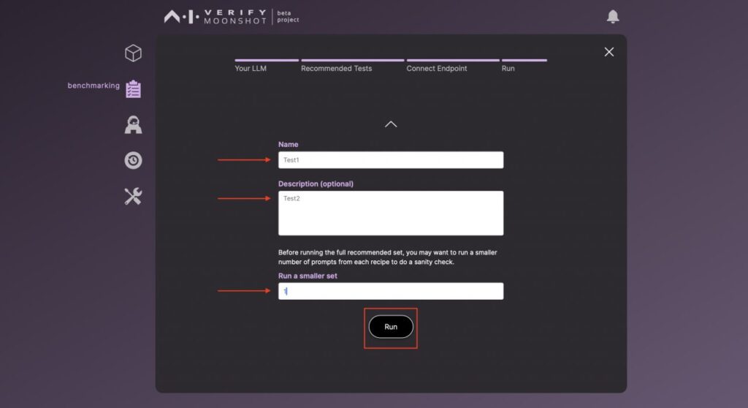This screenshot has width=748, height=408.
Task: Click the benchmarking sidebar label
Action: click(93, 86)
